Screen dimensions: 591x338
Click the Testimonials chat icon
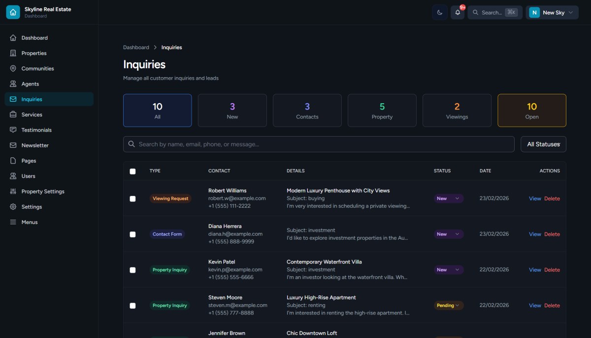pos(13,130)
